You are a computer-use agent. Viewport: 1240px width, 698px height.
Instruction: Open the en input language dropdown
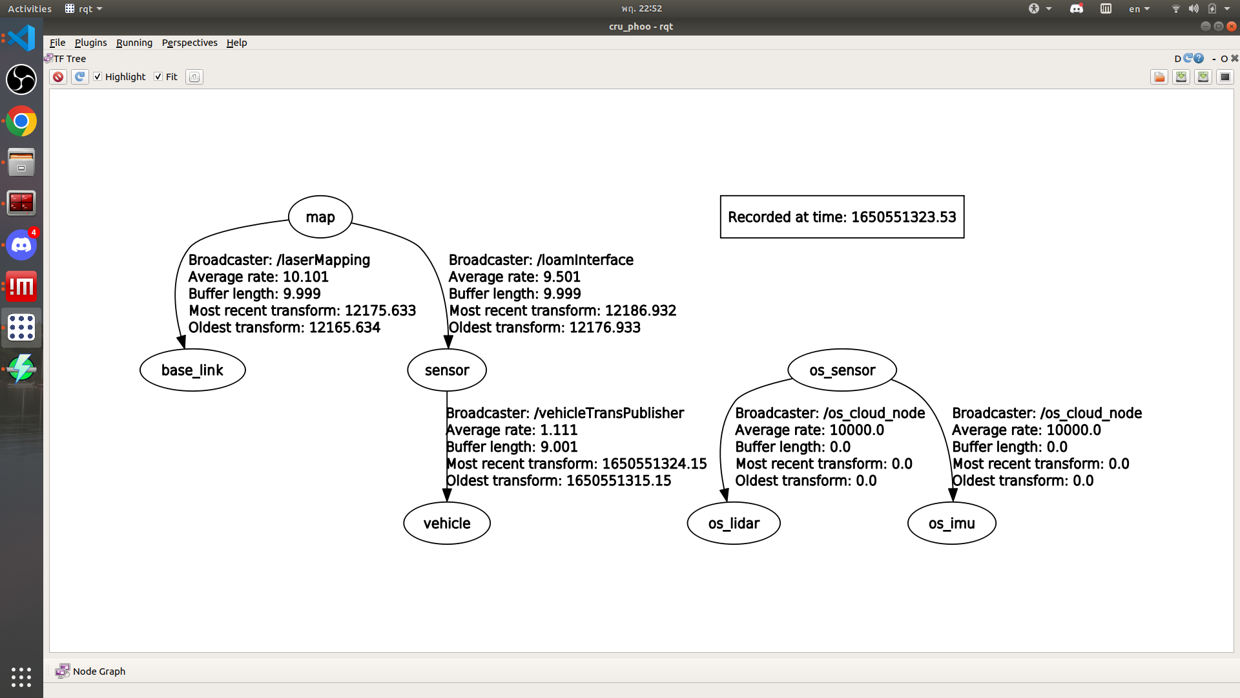click(1139, 9)
